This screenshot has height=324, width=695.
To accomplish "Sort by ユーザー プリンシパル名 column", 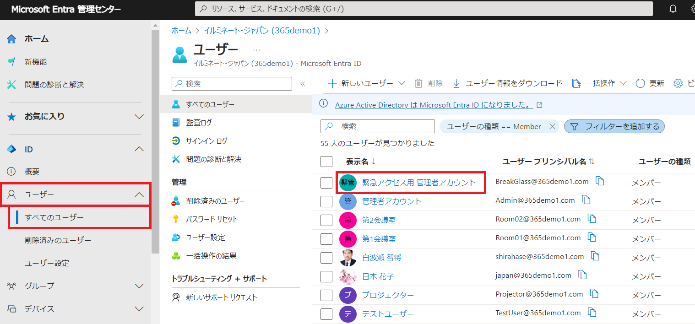I will tap(548, 162).
